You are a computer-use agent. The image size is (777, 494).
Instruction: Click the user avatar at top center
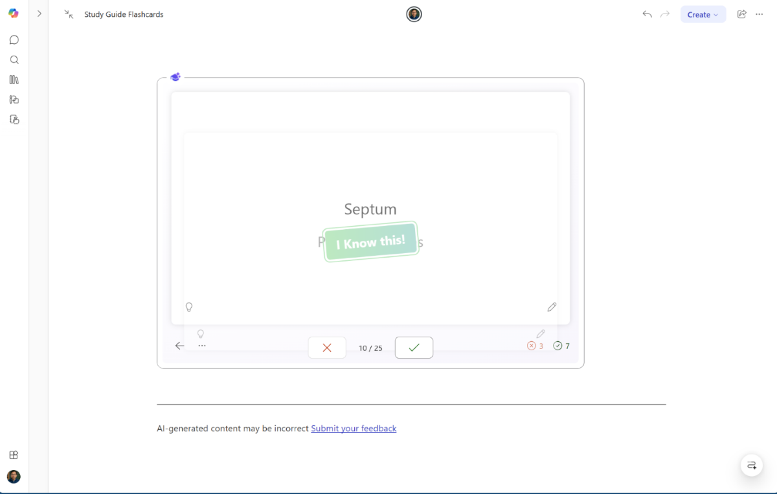click(x=414, y=14)
